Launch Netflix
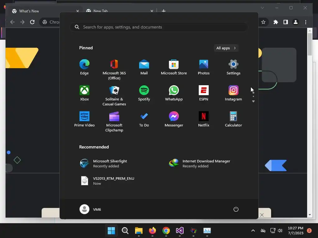Image resolution: width=318 pixels, height=238 pixels. pos(204,119)
